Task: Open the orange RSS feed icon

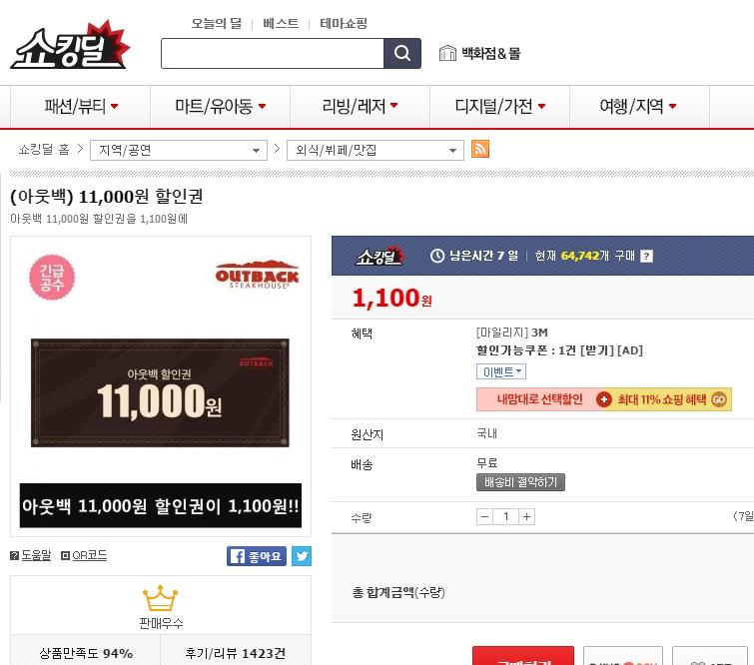Action: [480, 149]
